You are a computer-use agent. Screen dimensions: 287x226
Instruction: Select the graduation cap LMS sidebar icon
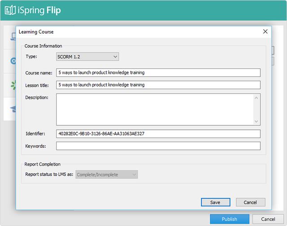[13, 109]
